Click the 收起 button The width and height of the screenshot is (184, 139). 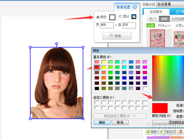[117, 36]
